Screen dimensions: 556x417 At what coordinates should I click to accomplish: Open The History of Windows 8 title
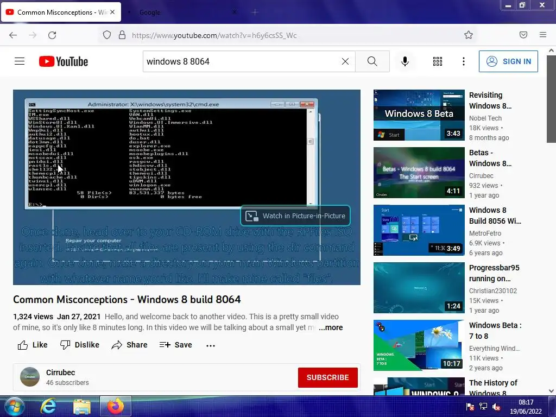(493, 387)
